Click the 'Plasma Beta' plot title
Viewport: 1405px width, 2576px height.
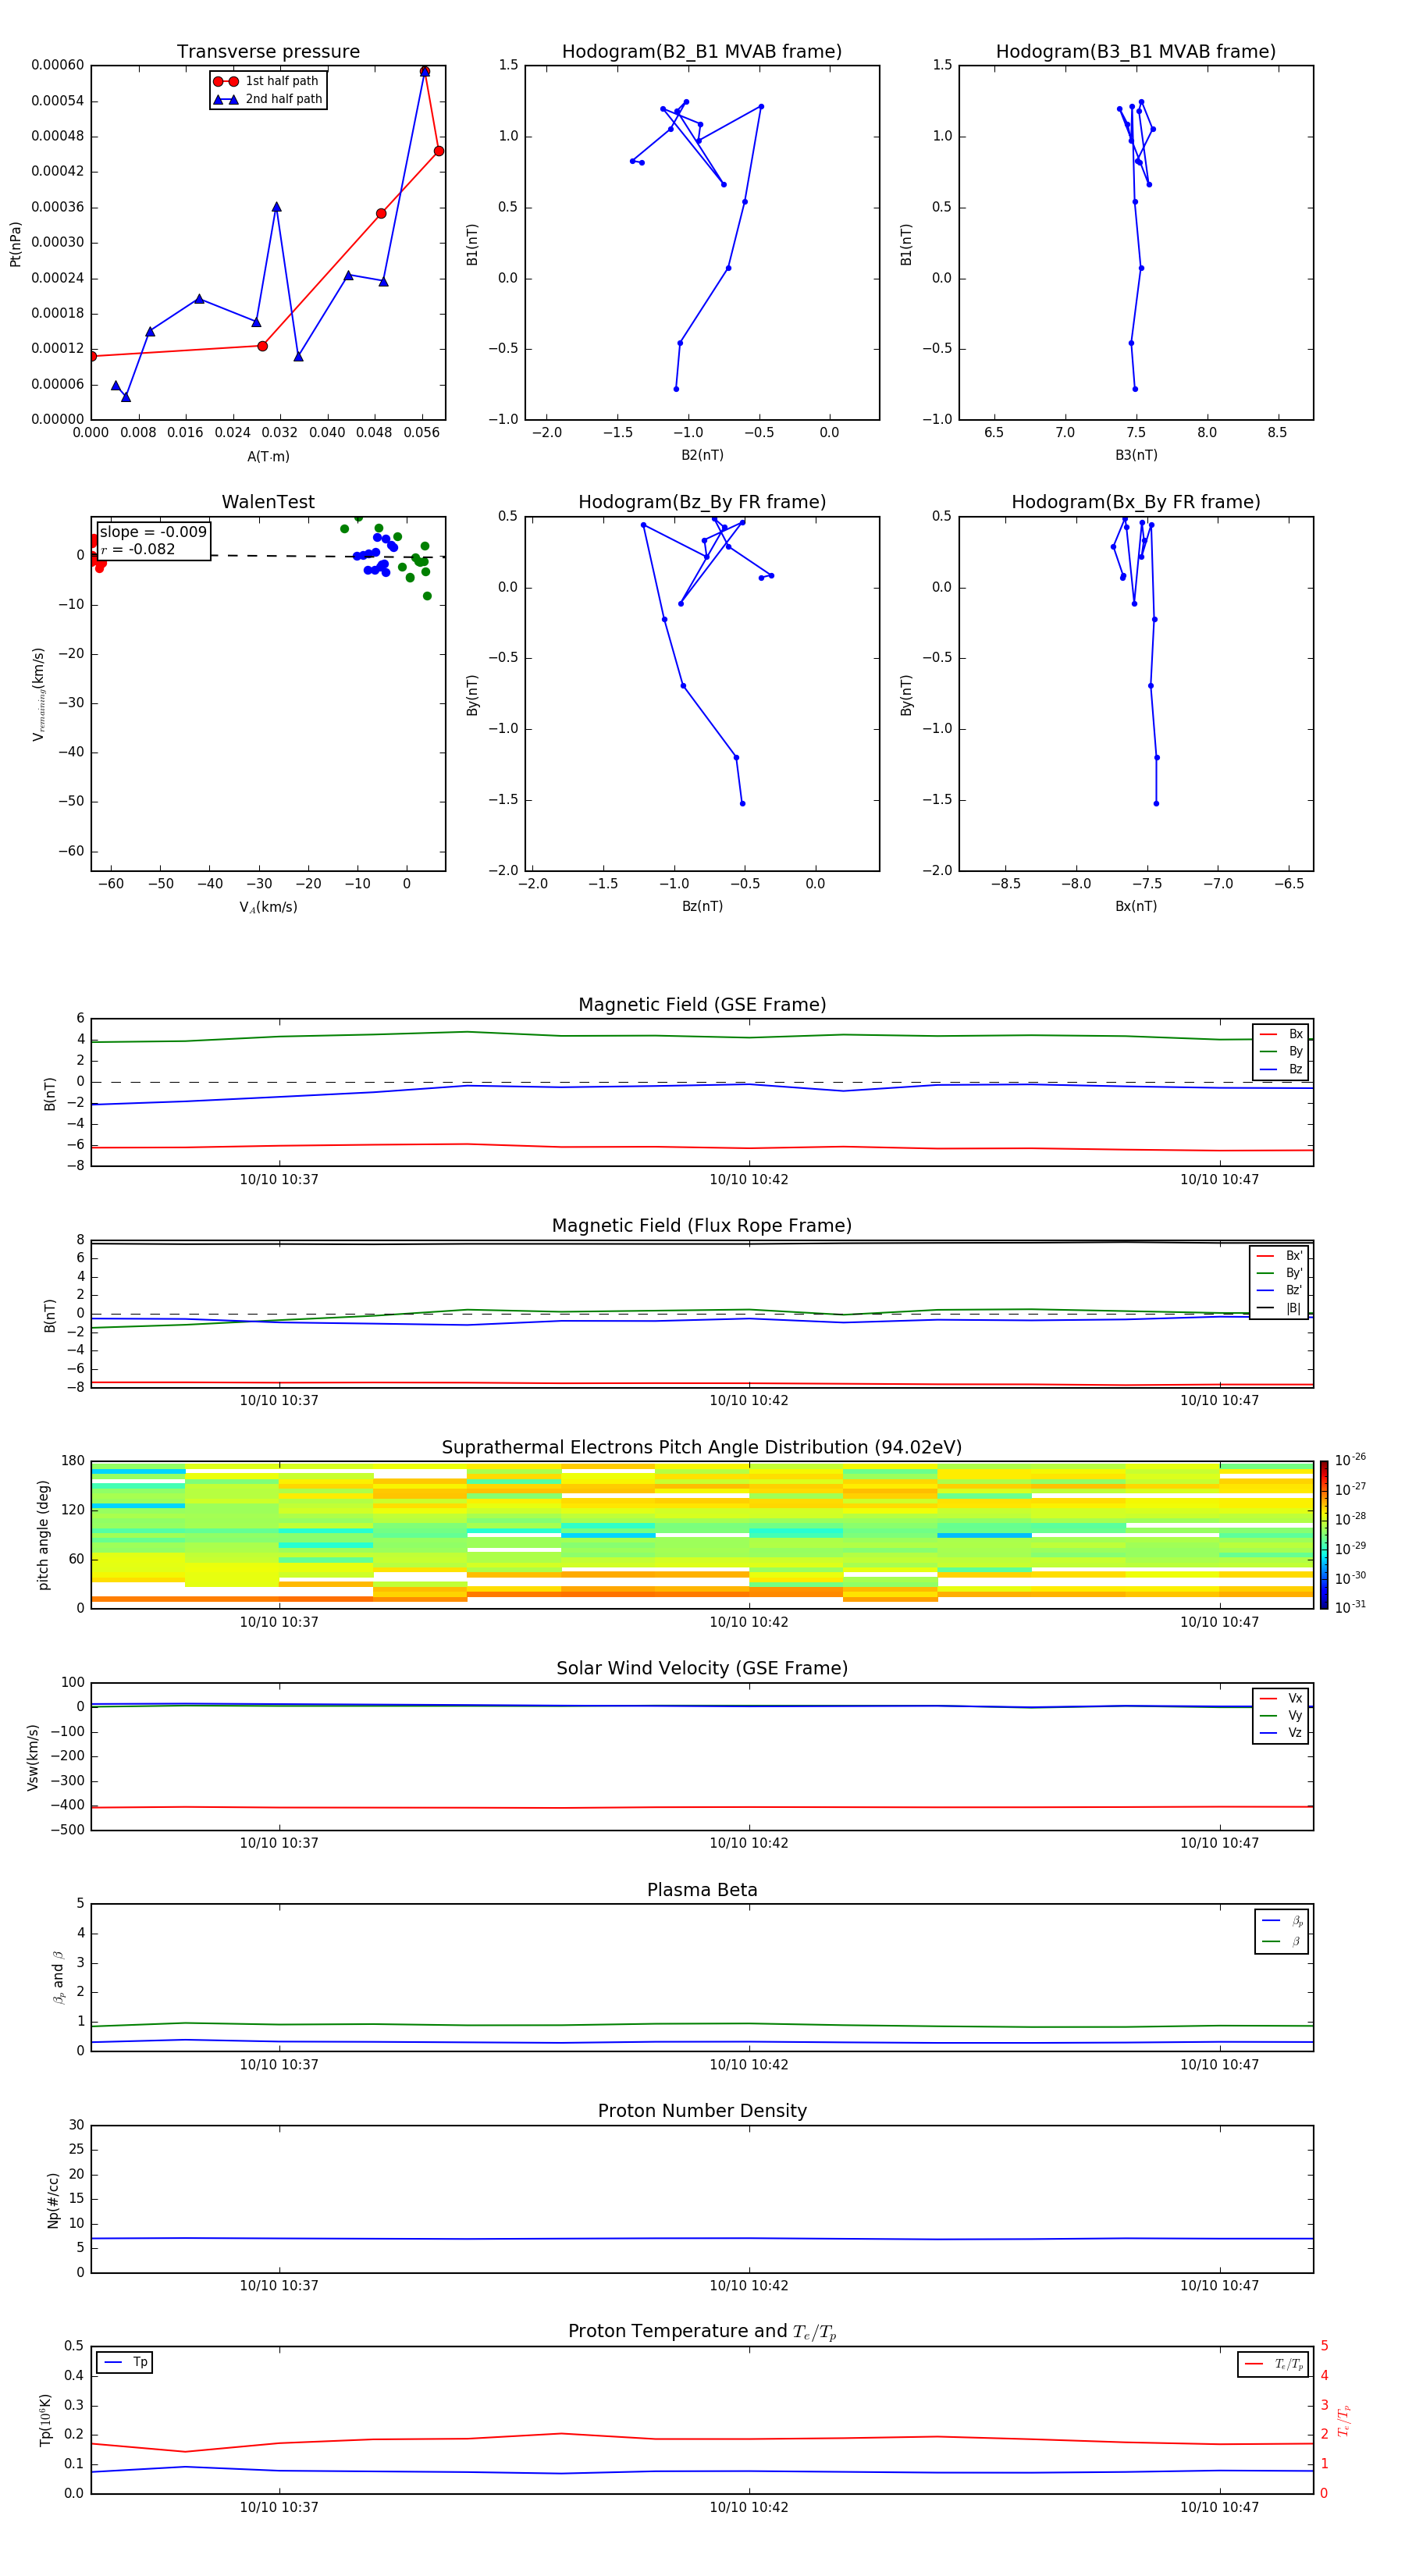coord(702,1891)
